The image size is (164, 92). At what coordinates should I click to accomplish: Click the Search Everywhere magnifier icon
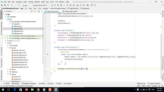coord(95,5)
